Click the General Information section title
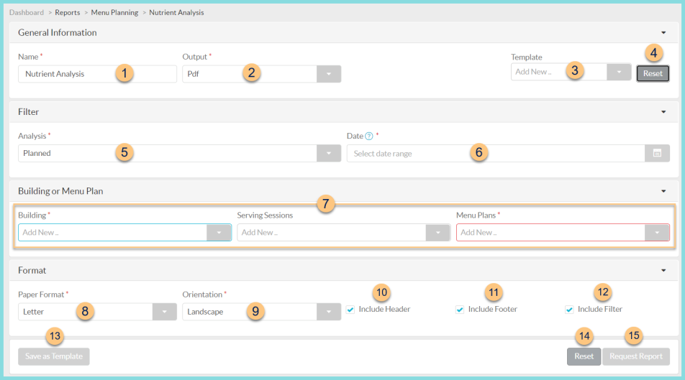Image resolution: width=685 pixels, height=380 pixels. point(58,33)
